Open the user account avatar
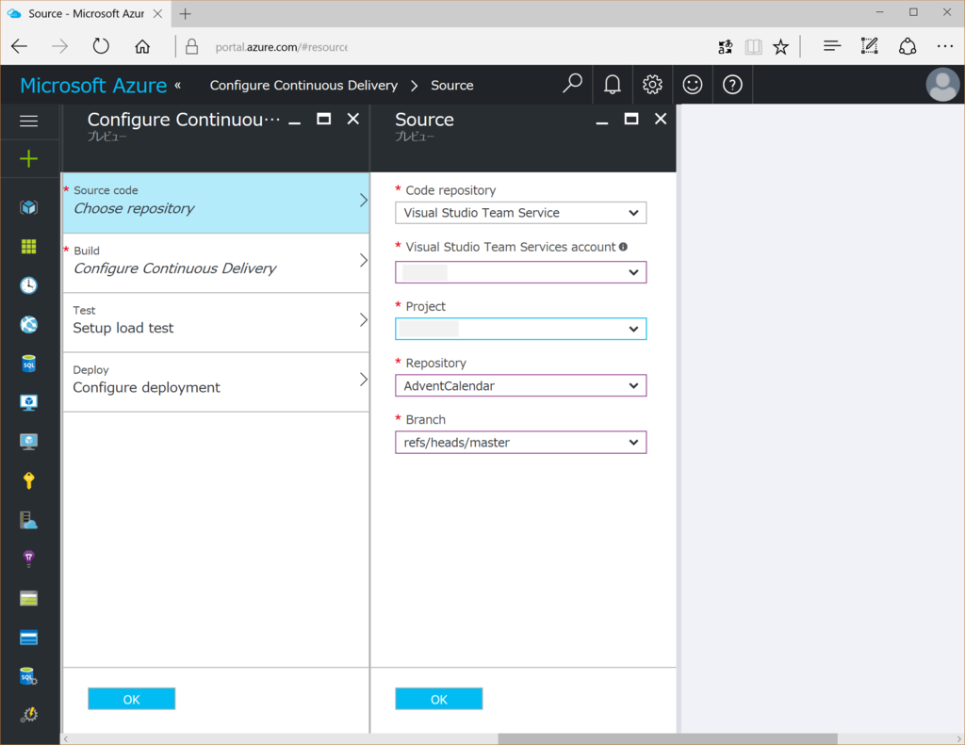Viewport: 965px width, 745px height. coord(942,84)
